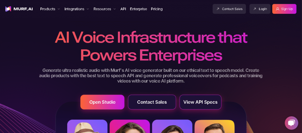This screenshot has width=302, height=133.
Task: Select the voice avatar on blue-purple background
Action: (x=172, y=127)
